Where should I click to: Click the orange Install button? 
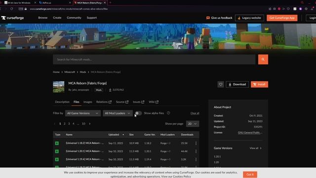pos(259,85)
